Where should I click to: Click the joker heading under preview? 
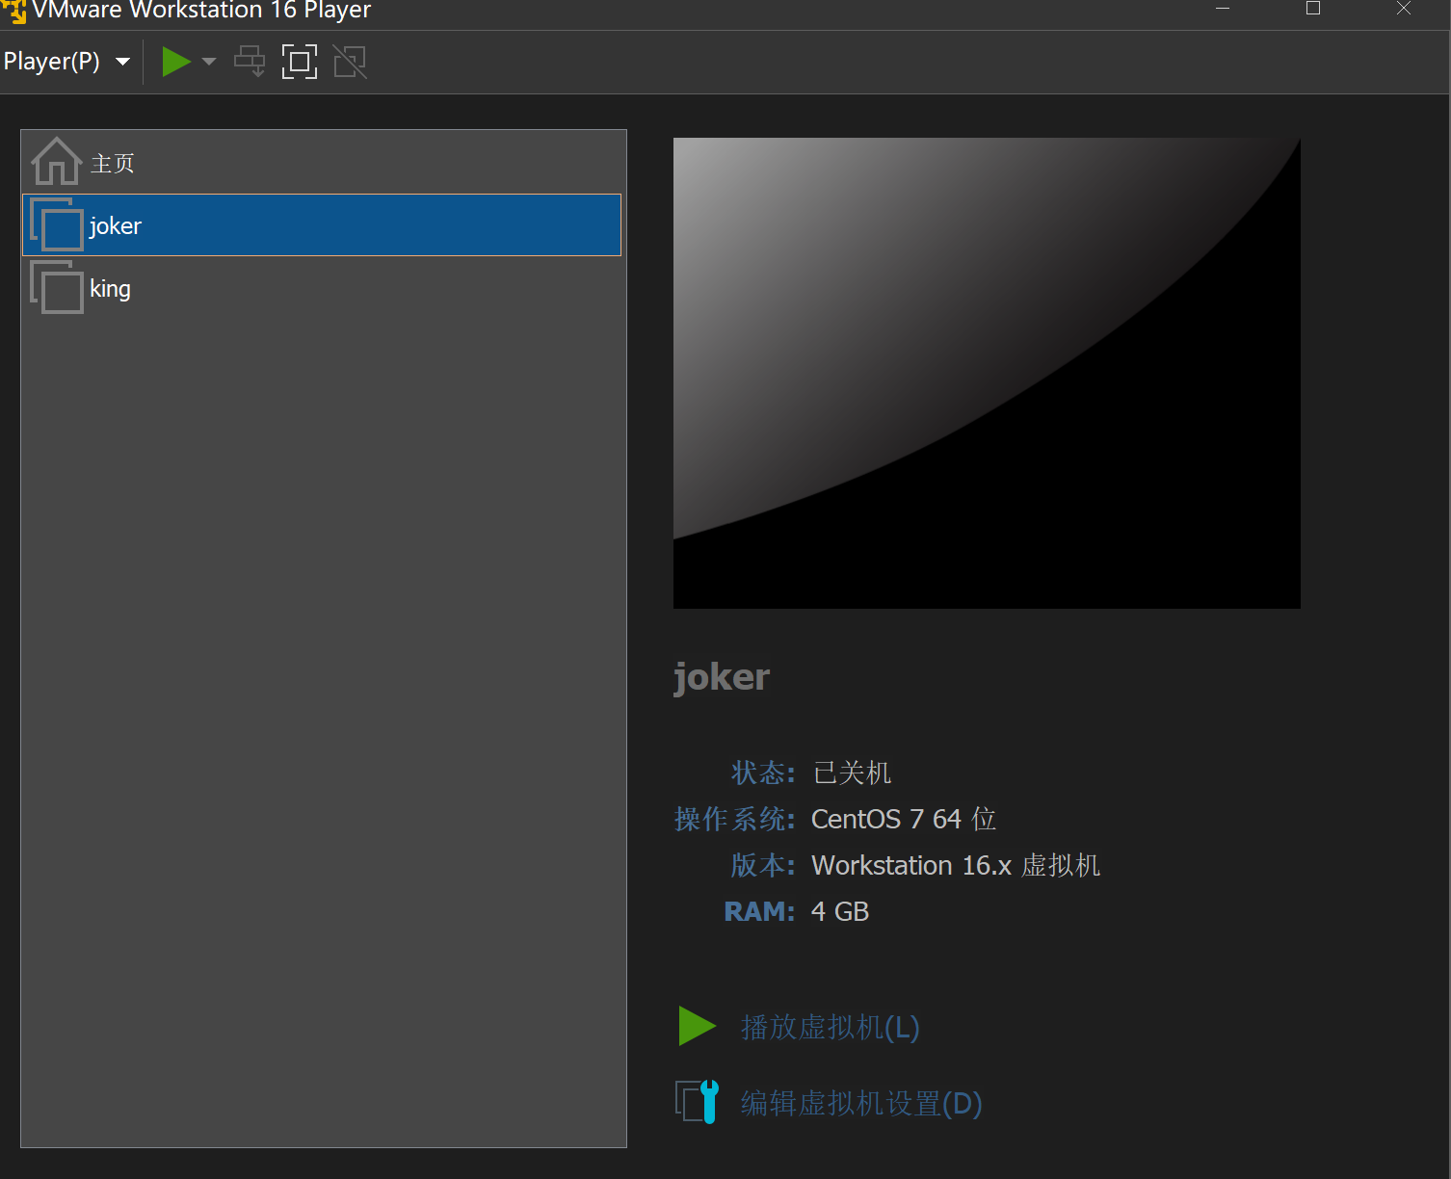pyautogui.click(x=722, y=677)
